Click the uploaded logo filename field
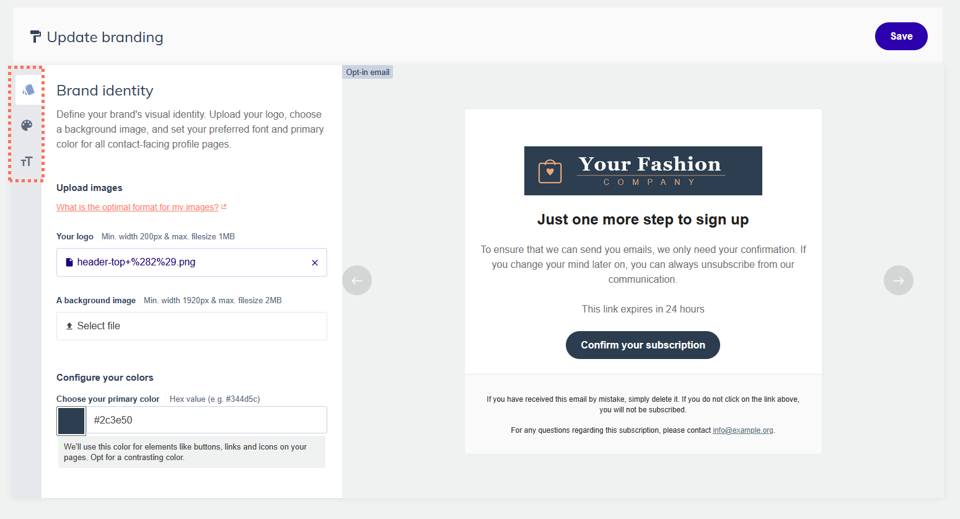Viewport: 960px width, 519px height. coord(192,262)
